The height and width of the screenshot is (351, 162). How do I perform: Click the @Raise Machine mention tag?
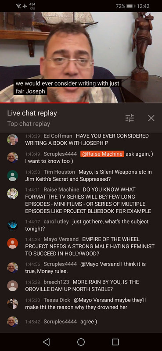click(x=102, y=154)
